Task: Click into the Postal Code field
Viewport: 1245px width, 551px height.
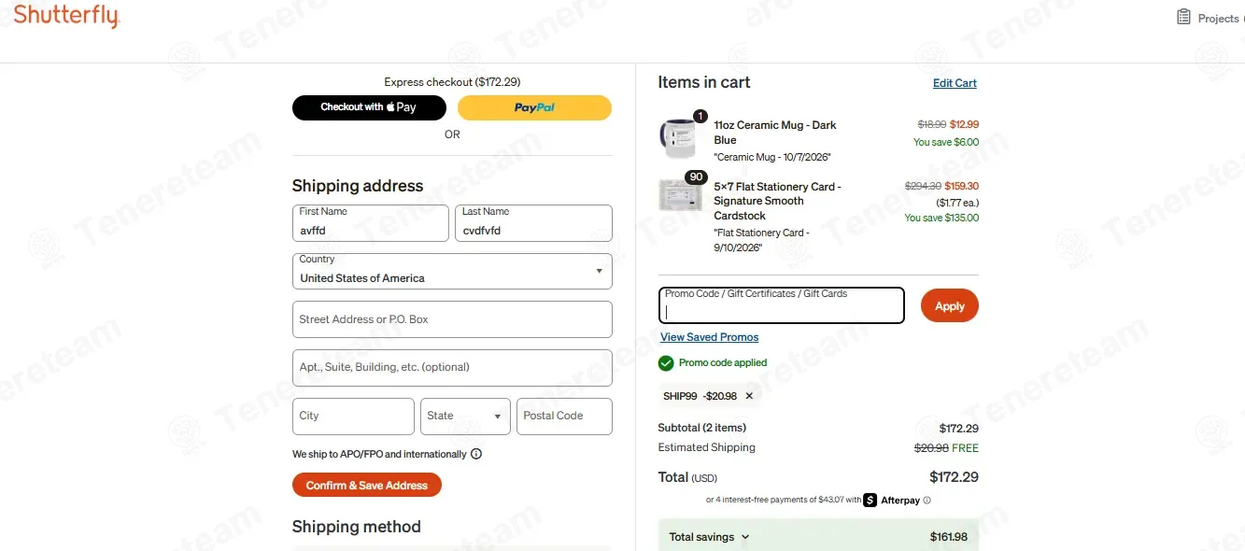Action: pos(564,417)
